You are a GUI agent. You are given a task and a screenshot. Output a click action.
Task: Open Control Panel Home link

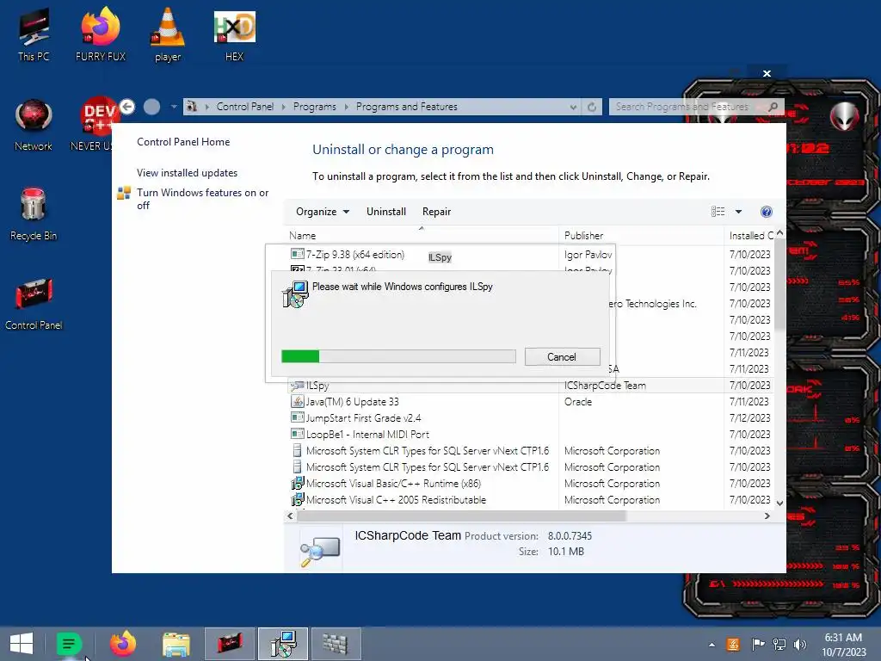[183, 142]
